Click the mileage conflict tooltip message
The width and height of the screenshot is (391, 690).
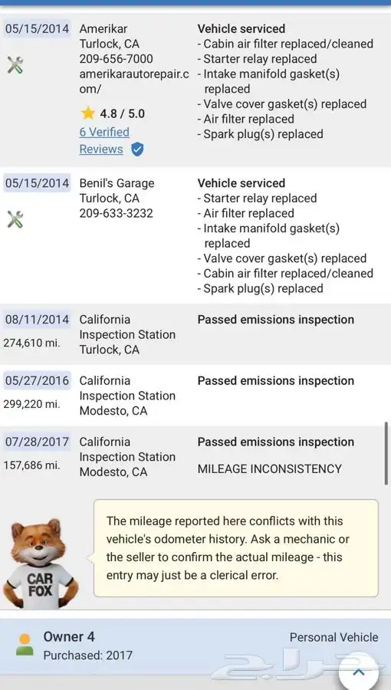click(x=235, y=548)
